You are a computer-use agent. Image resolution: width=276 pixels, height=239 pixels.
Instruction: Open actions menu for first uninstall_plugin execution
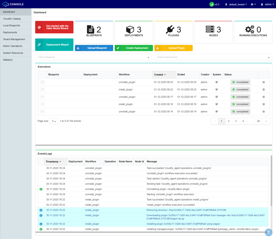point(264,82)
